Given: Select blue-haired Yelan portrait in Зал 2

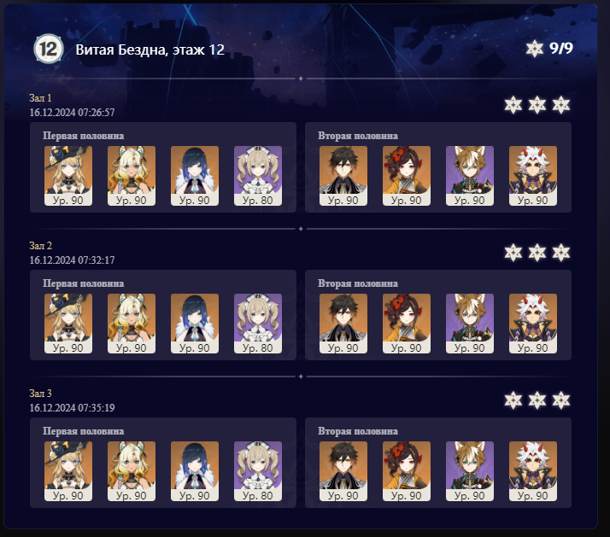Looking at the screenshot, I should coord(195,324).
